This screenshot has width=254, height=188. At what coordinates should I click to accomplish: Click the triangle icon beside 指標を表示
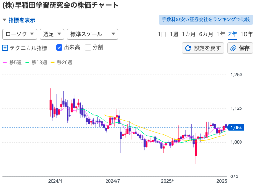point(4,20)
